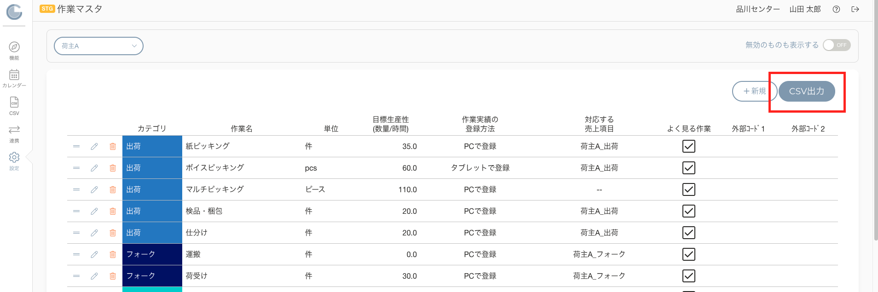Uncheck よく見る作業 for 運搬
This screenshot has height=292, width=878.
click(689, 254)
